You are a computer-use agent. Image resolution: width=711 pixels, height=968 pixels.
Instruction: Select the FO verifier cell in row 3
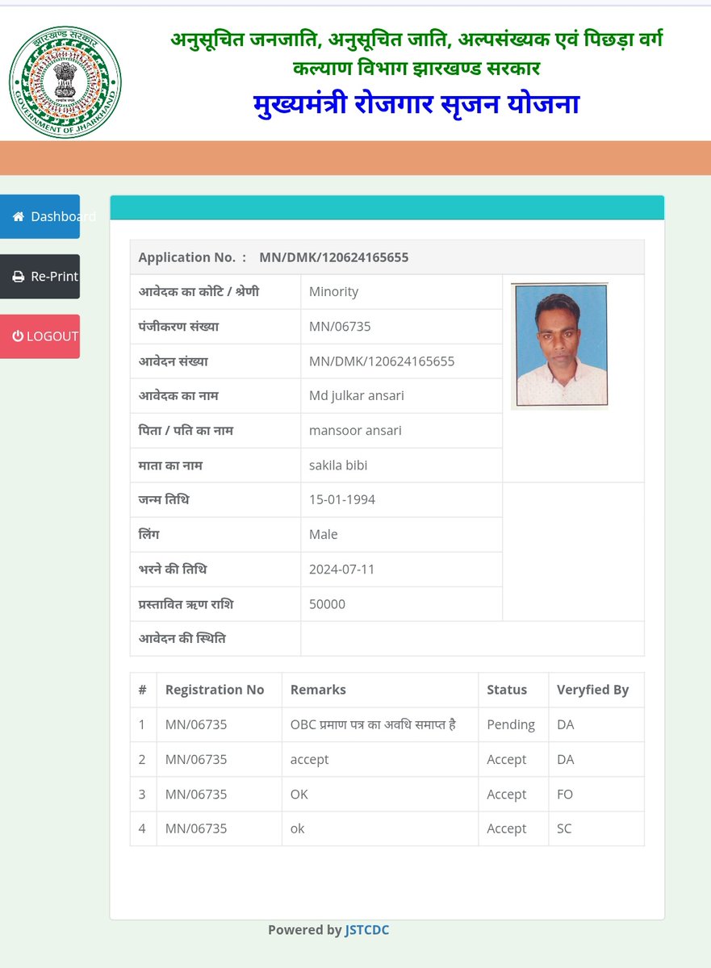(565, 795)
